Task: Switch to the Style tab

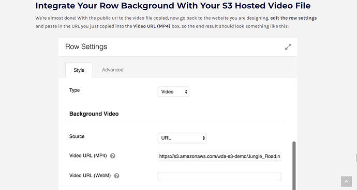Action: click(x=79, y=70)
